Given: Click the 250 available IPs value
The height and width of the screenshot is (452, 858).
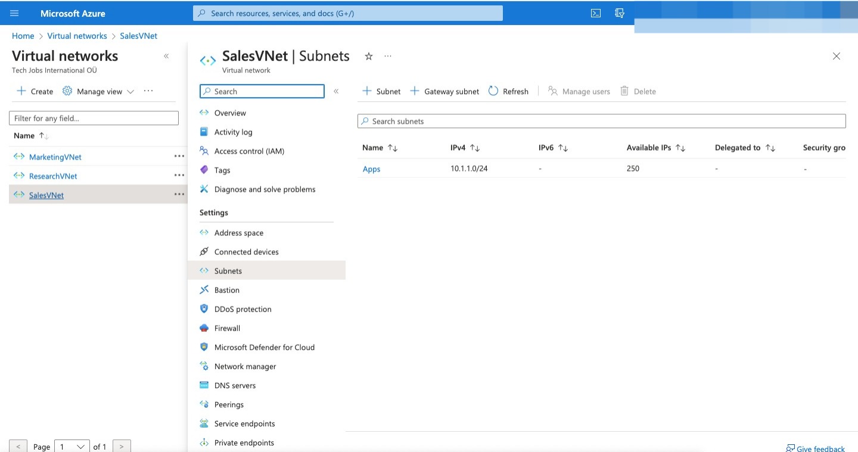Looking at the screenshot, I should 633,169.
